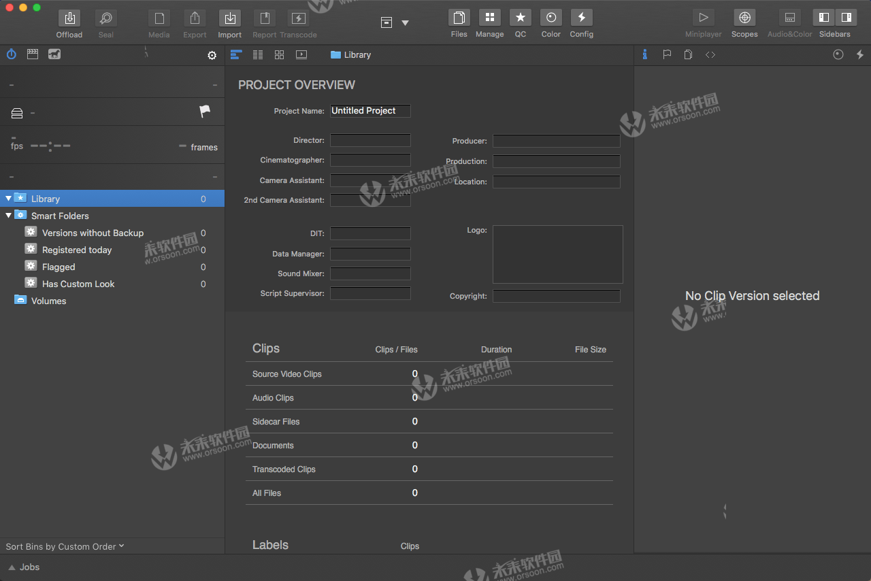871x581 pixels.
Task: Click the Data Manager input field
Action: pyautogui.click(x=370, y=254)
